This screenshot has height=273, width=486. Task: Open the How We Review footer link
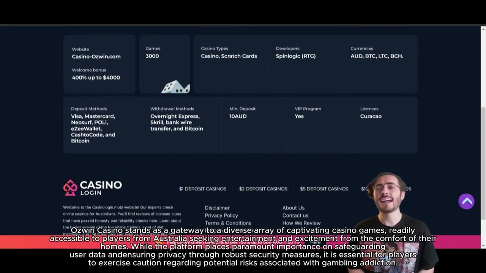click(x=301, y=223)
